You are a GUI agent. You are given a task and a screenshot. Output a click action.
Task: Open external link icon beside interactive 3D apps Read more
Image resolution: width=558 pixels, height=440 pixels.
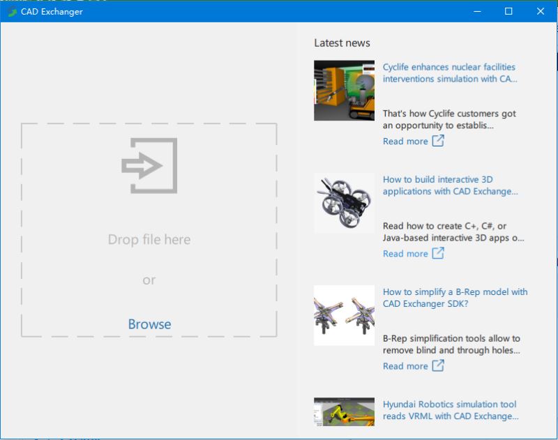(x=438, y=253)
